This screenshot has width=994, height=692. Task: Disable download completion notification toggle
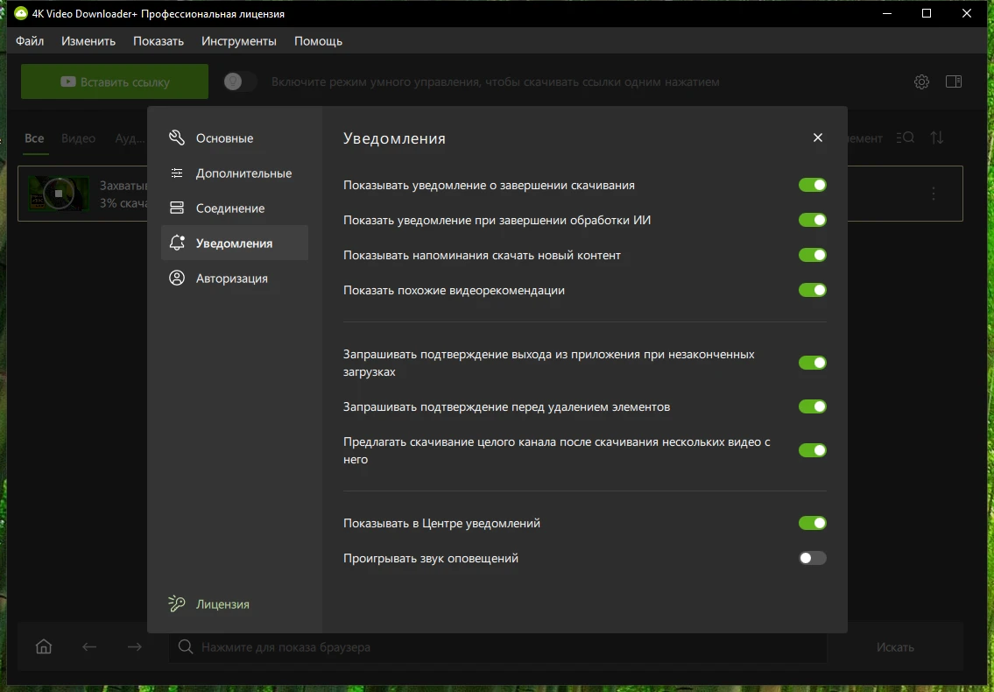(x=812, y=185)
